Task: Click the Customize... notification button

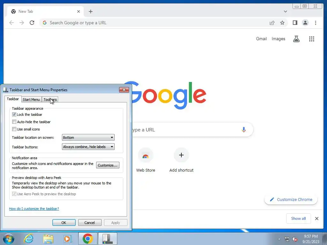Action: pyautogui.click(x=108, y=165)
